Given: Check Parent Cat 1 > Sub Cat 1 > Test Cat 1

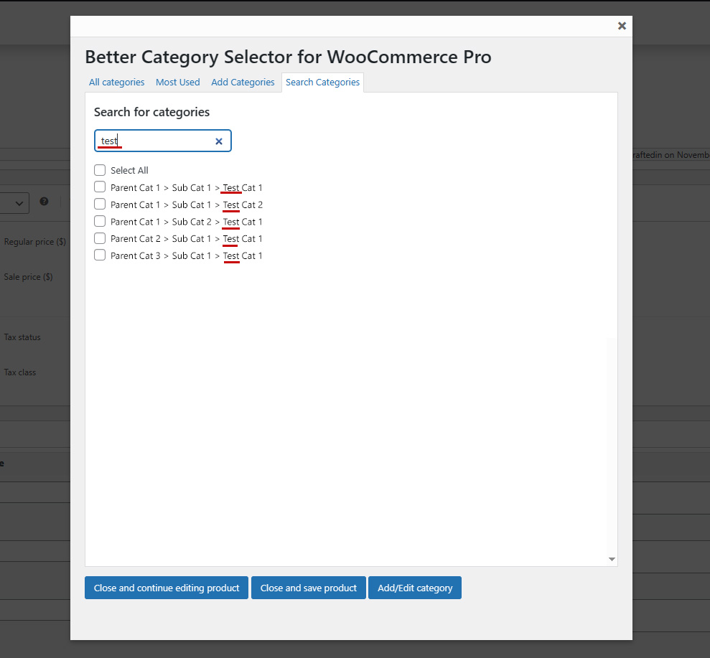Looking at the screenshot, I should [100, 187].
